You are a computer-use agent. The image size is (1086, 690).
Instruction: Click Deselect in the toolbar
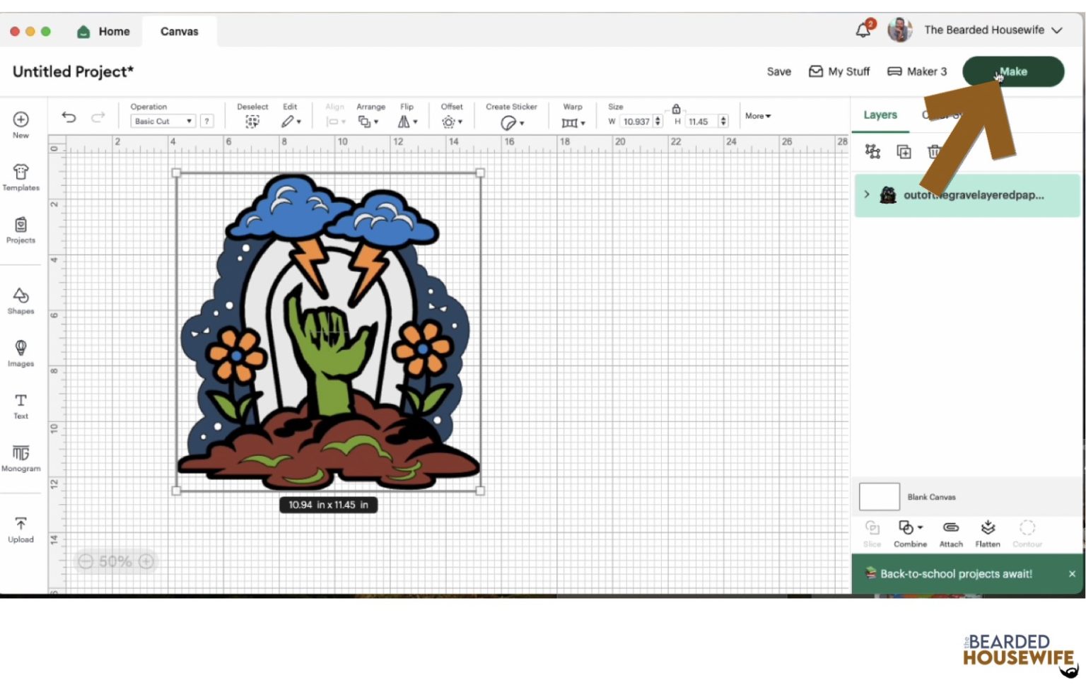coord(252,117)
